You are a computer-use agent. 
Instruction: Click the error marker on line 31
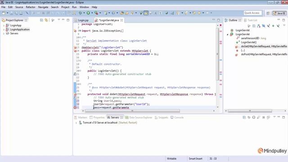(x=75, y=108)
